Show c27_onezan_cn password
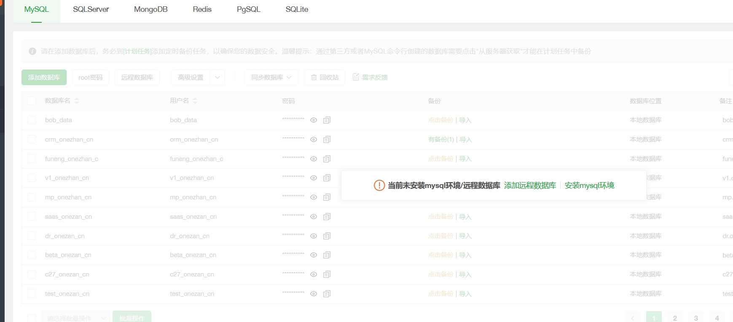This screenshot has height=322, width=733. point(314,274)
